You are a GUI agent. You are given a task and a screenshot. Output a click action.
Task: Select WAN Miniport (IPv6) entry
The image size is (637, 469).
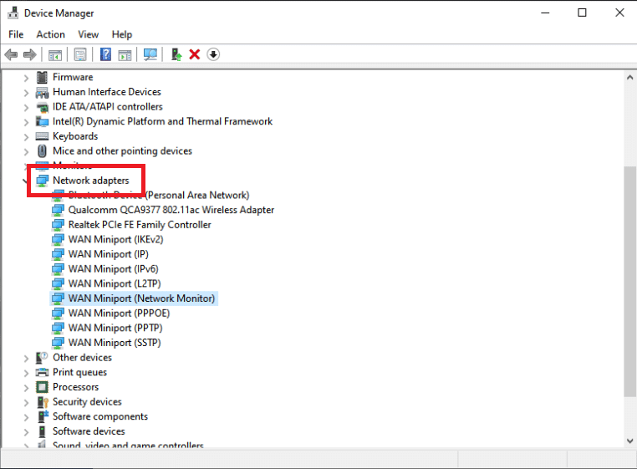pos(114,268)
